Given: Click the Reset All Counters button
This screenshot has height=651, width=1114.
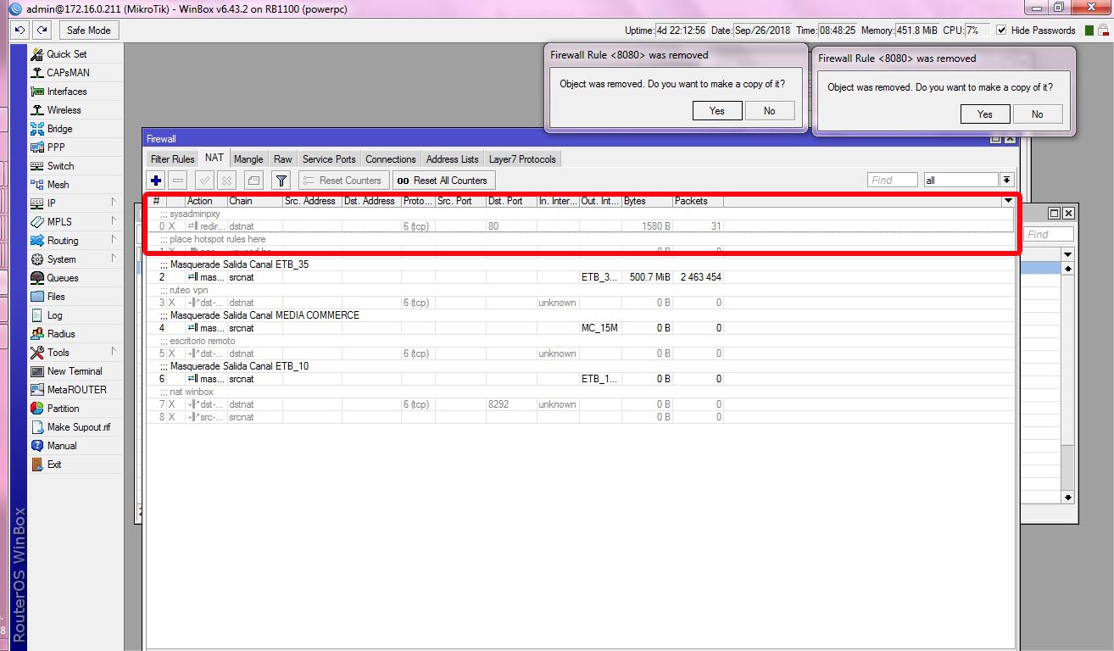Looking at the screenshot, I should [443, 181].
